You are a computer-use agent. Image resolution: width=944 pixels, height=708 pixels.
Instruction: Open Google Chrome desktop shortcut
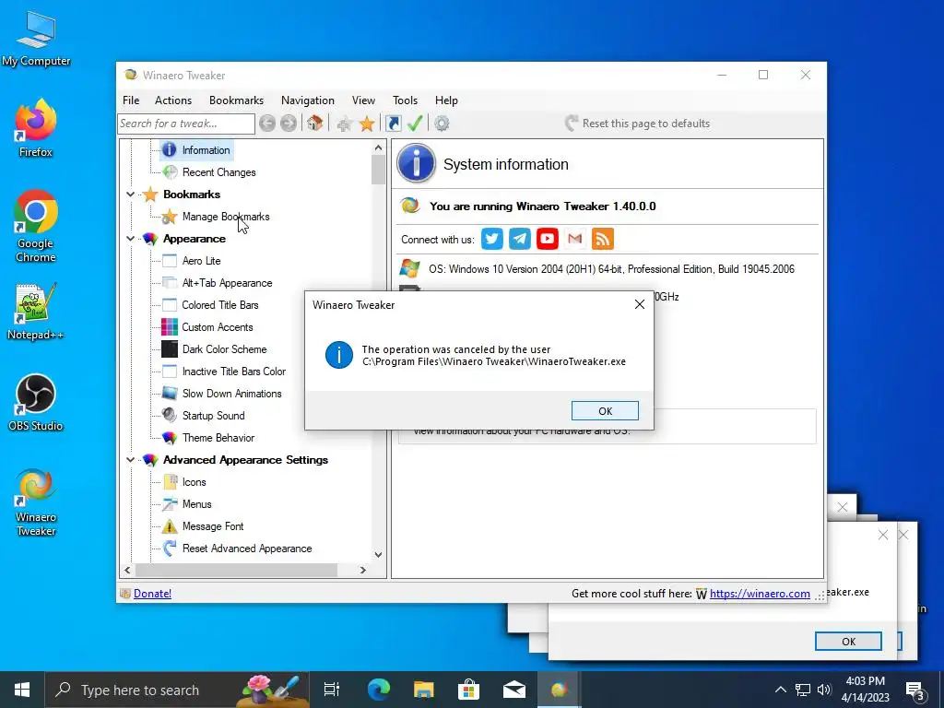36,227
